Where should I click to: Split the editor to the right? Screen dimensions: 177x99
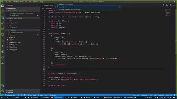[x=171, y=5]
